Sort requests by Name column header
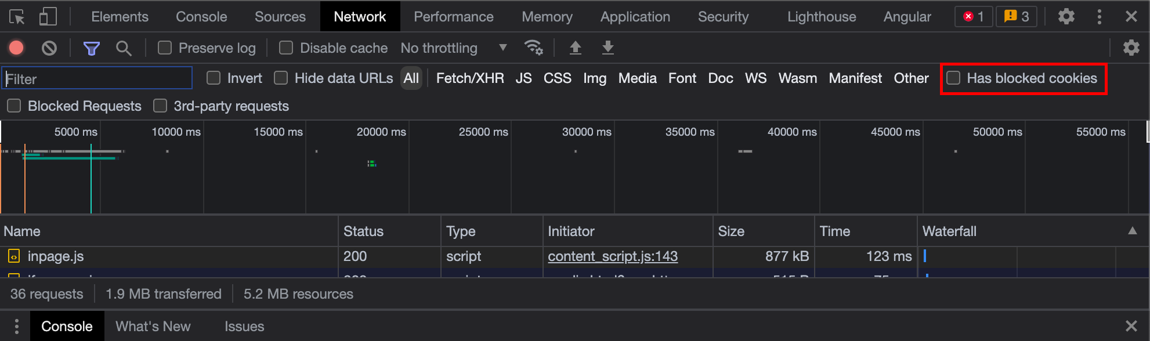This screenshot has height=341, width=1150. click(x=169, y=231)
